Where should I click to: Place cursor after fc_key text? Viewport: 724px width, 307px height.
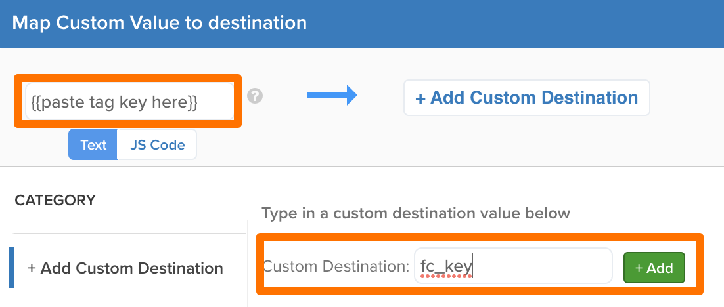click(473, 267)
